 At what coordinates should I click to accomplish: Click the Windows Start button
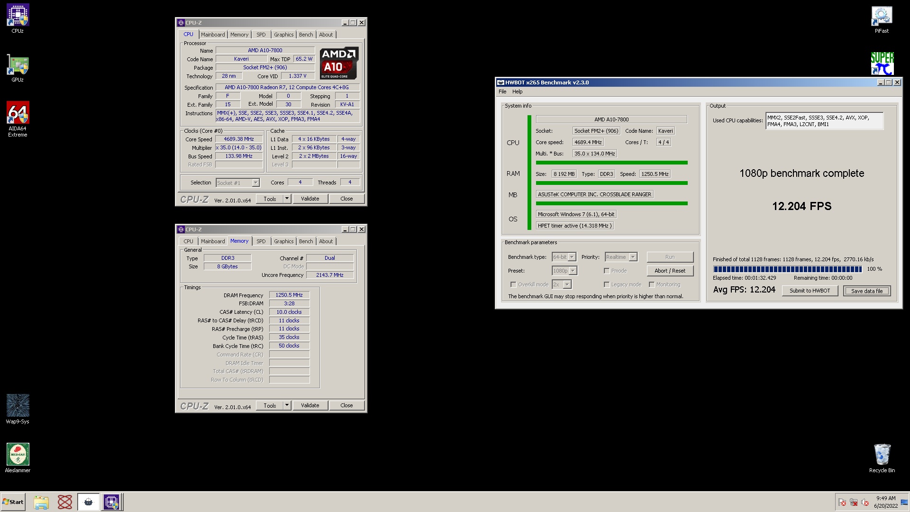pyautogui.click(x=13, y=502)
